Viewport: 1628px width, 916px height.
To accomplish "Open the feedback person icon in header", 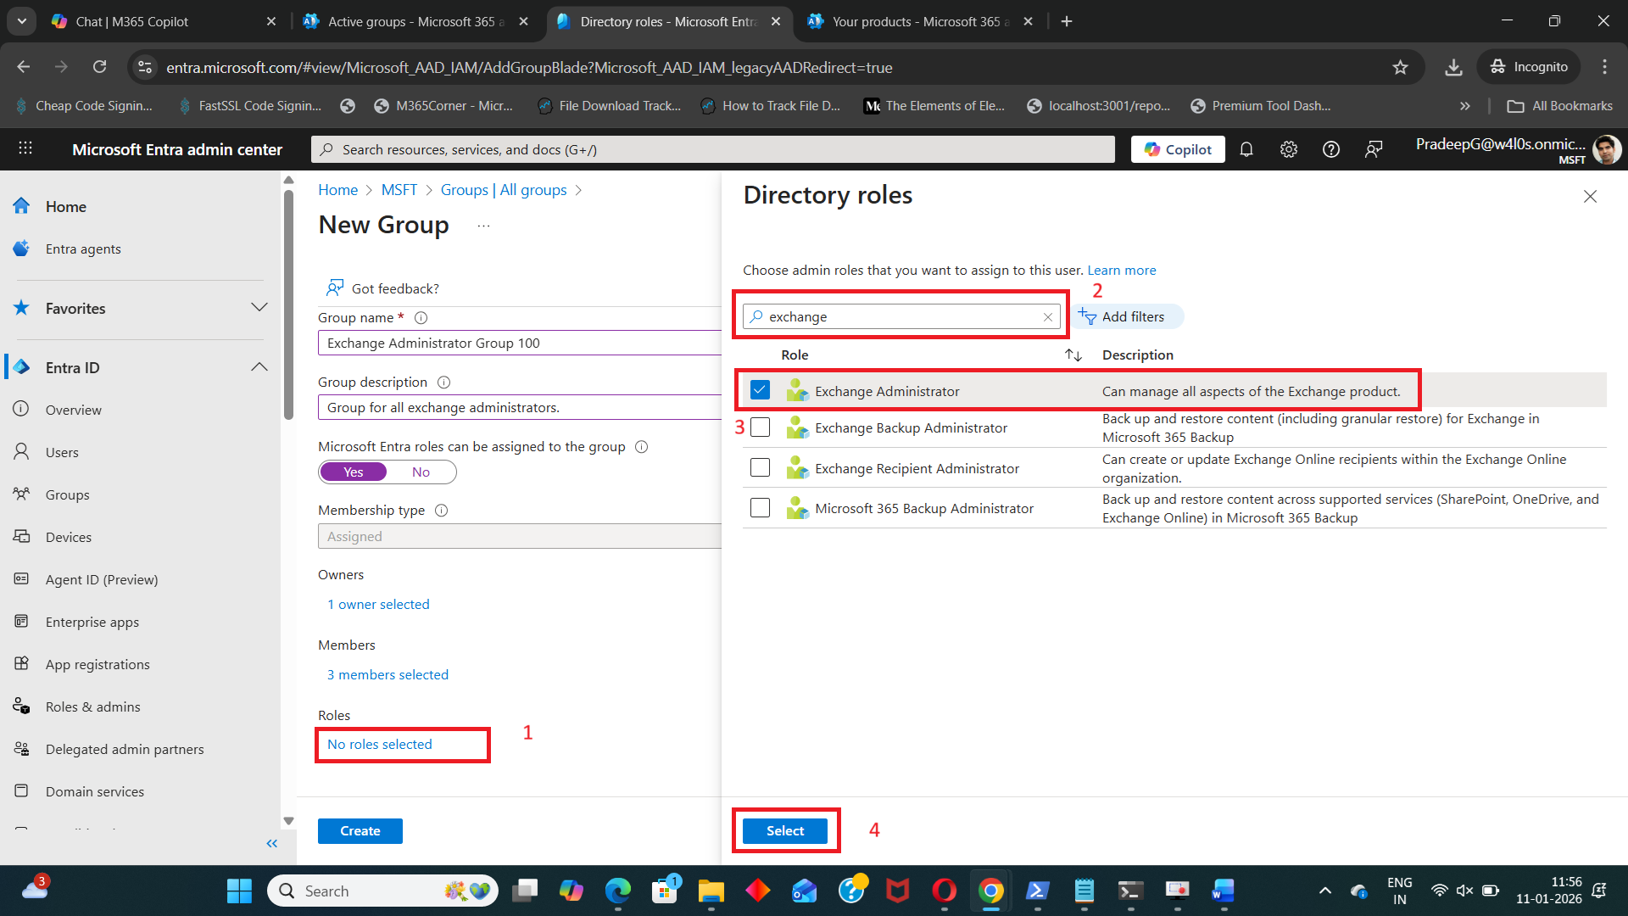I will pos(1374,149).
